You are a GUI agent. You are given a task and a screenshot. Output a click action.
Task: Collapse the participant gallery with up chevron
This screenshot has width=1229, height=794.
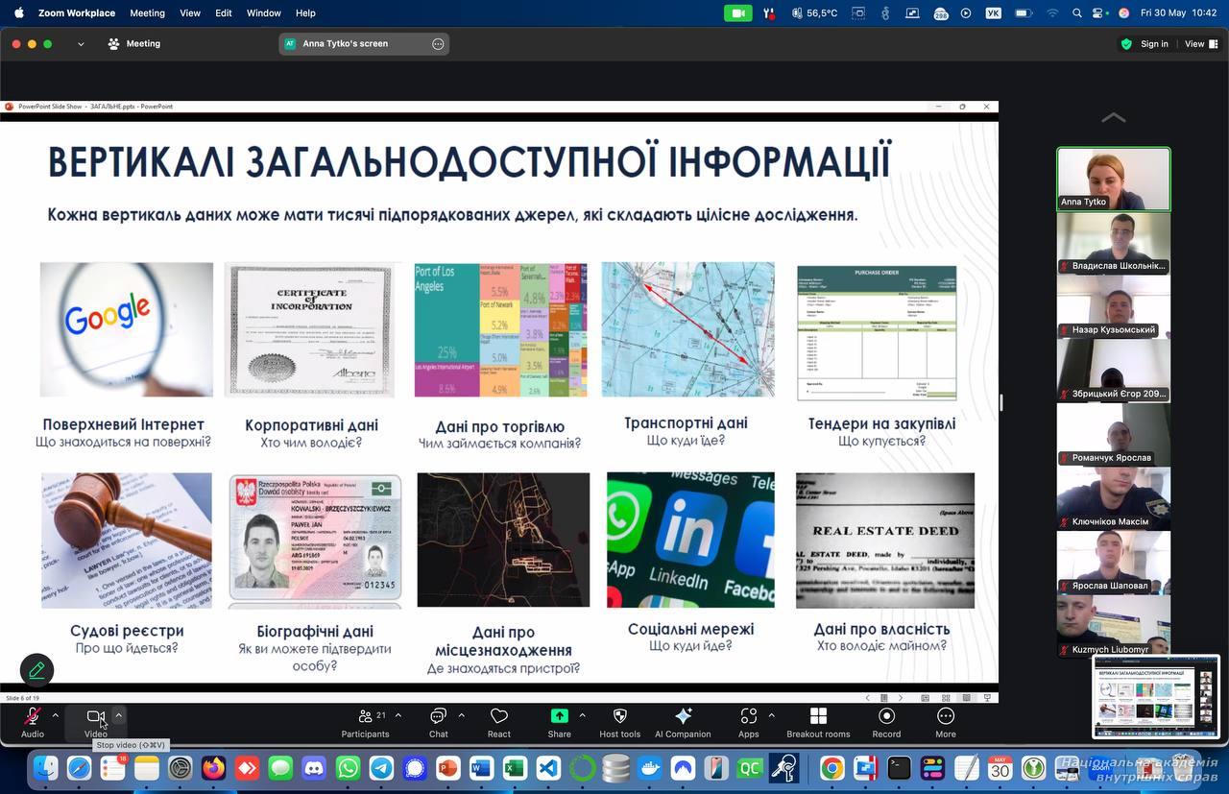[1114, 117]
